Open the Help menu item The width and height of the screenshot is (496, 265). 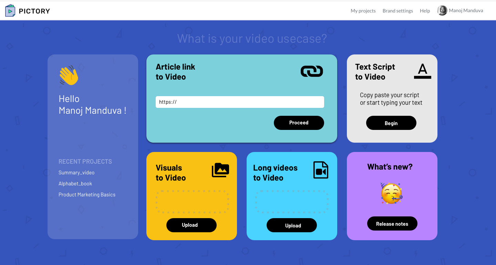pyautogui.click(x=425, y=11)
